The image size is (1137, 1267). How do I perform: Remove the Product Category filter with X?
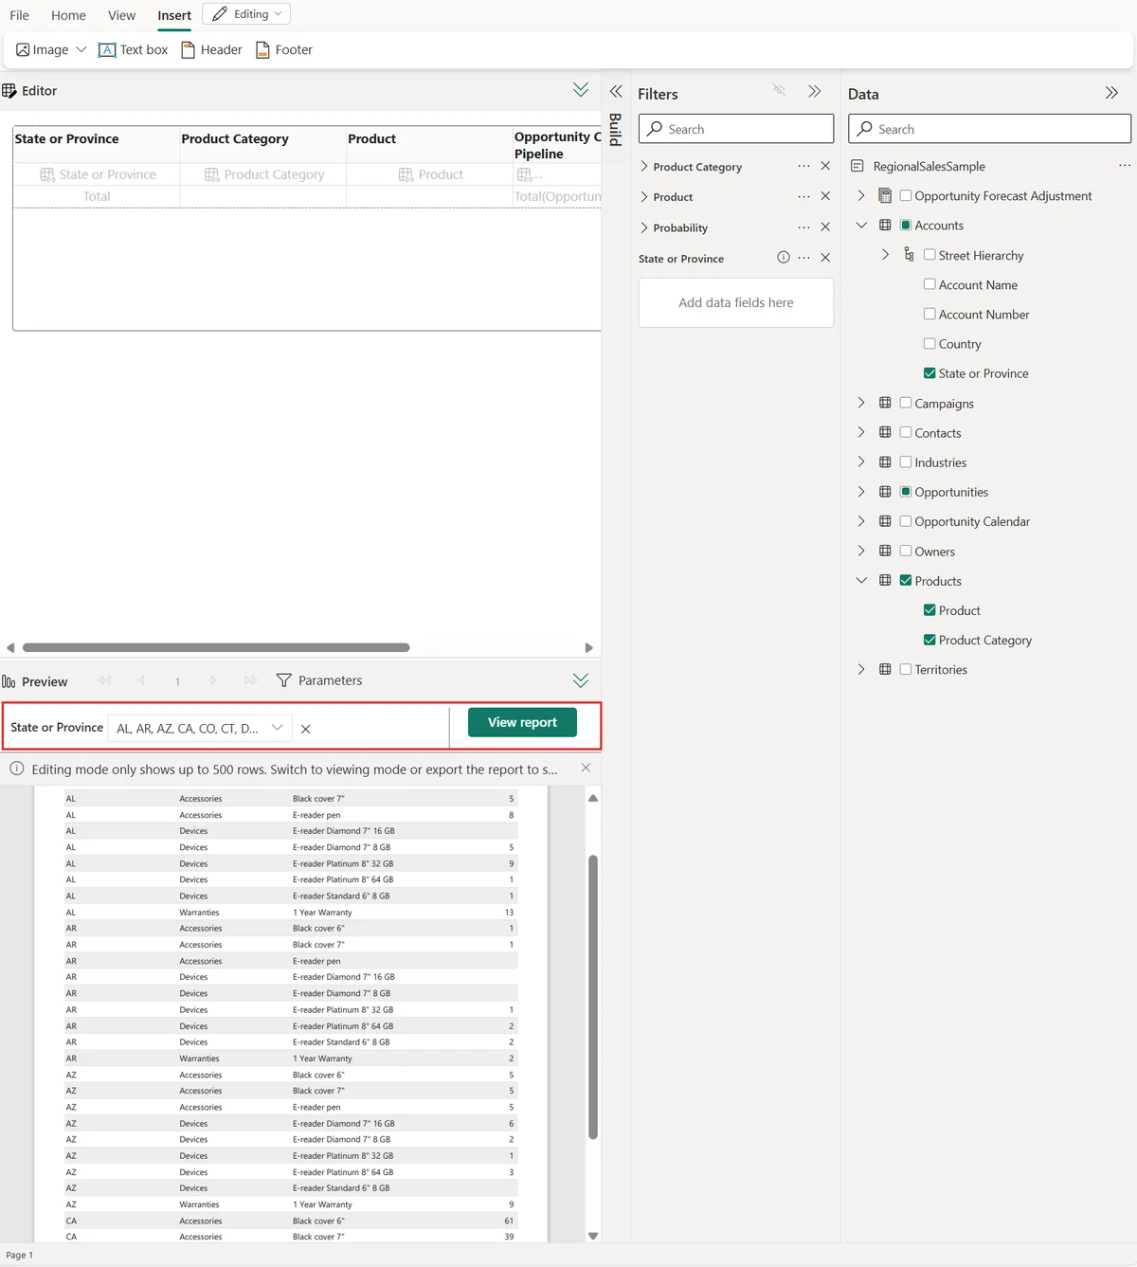pyautogui.click(x=825, y=166)
